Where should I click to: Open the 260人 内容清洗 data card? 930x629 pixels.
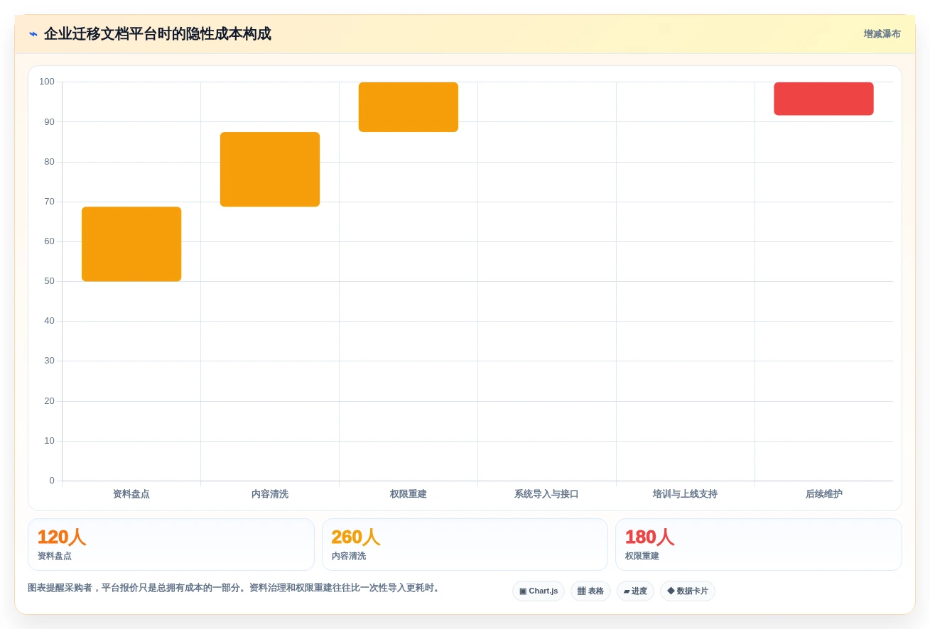[x=465, y=545]
